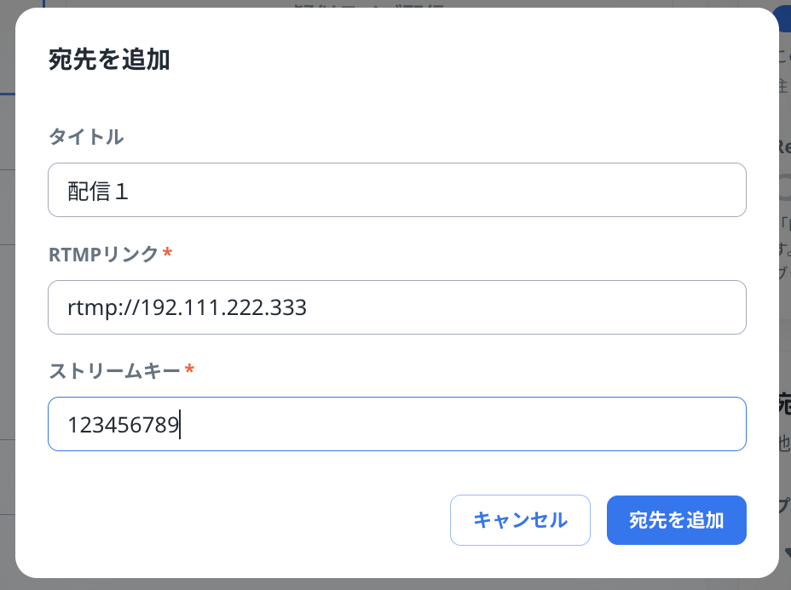791x590 pixels.
Task: Click the blue button at top-right corner
Action: click(784, 19)
